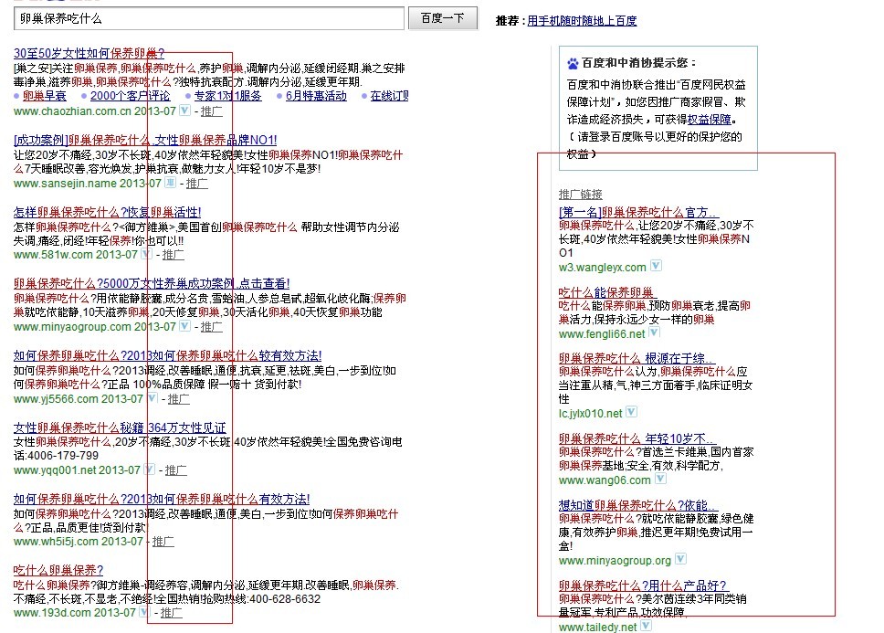Viewport: 884px width, 633px height.
Task: Click the V badge beside www.193d.com
Action: tap(143, 612)
